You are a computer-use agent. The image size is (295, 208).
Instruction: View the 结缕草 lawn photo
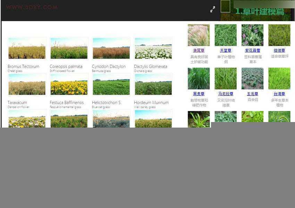click(279, 35)
